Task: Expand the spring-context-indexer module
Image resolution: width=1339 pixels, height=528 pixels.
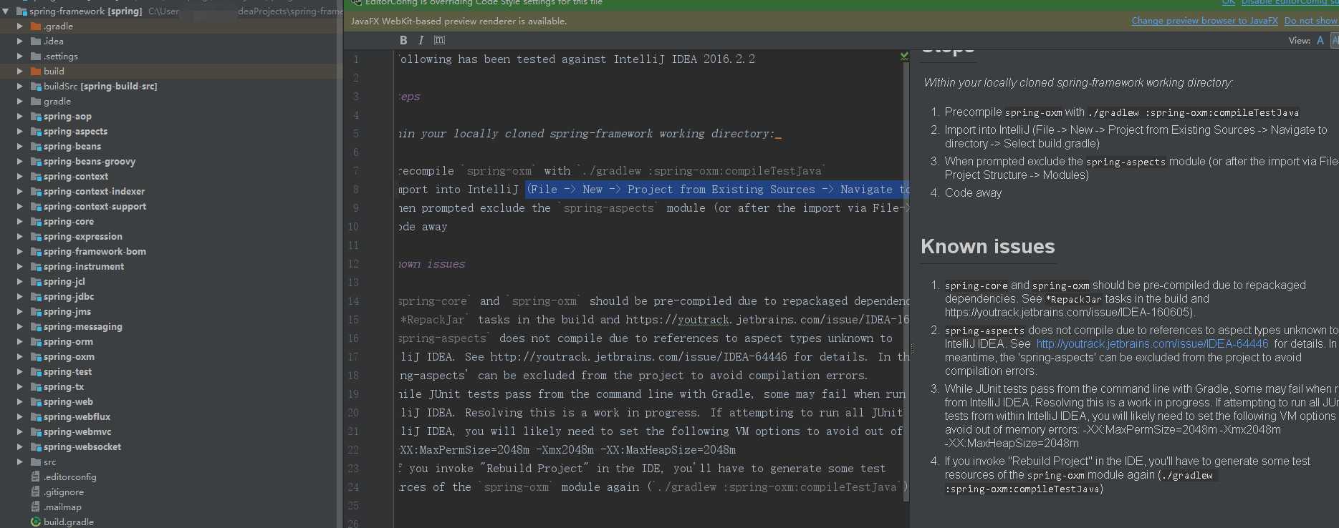Action: coord(20,192)
